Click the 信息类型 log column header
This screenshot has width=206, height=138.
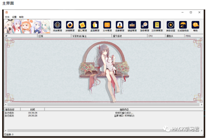tap(12, 109)
